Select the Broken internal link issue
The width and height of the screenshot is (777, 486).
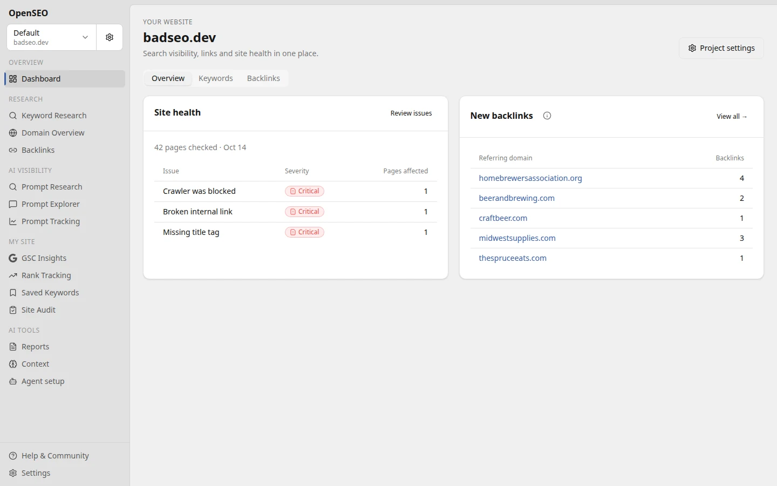296,212
